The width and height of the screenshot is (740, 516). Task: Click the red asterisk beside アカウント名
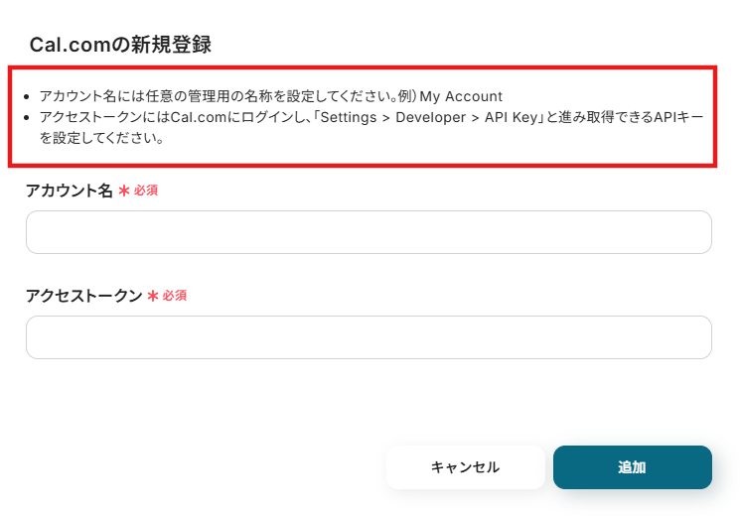point(124,191)
